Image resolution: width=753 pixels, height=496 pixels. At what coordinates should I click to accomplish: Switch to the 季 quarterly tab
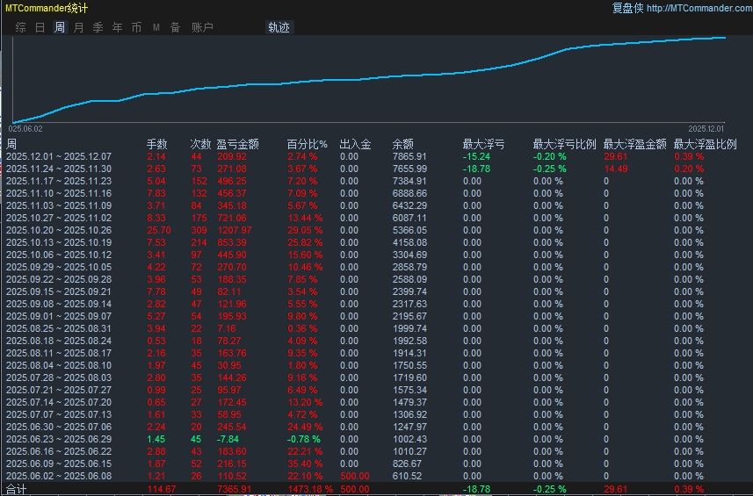pos(98,27)
